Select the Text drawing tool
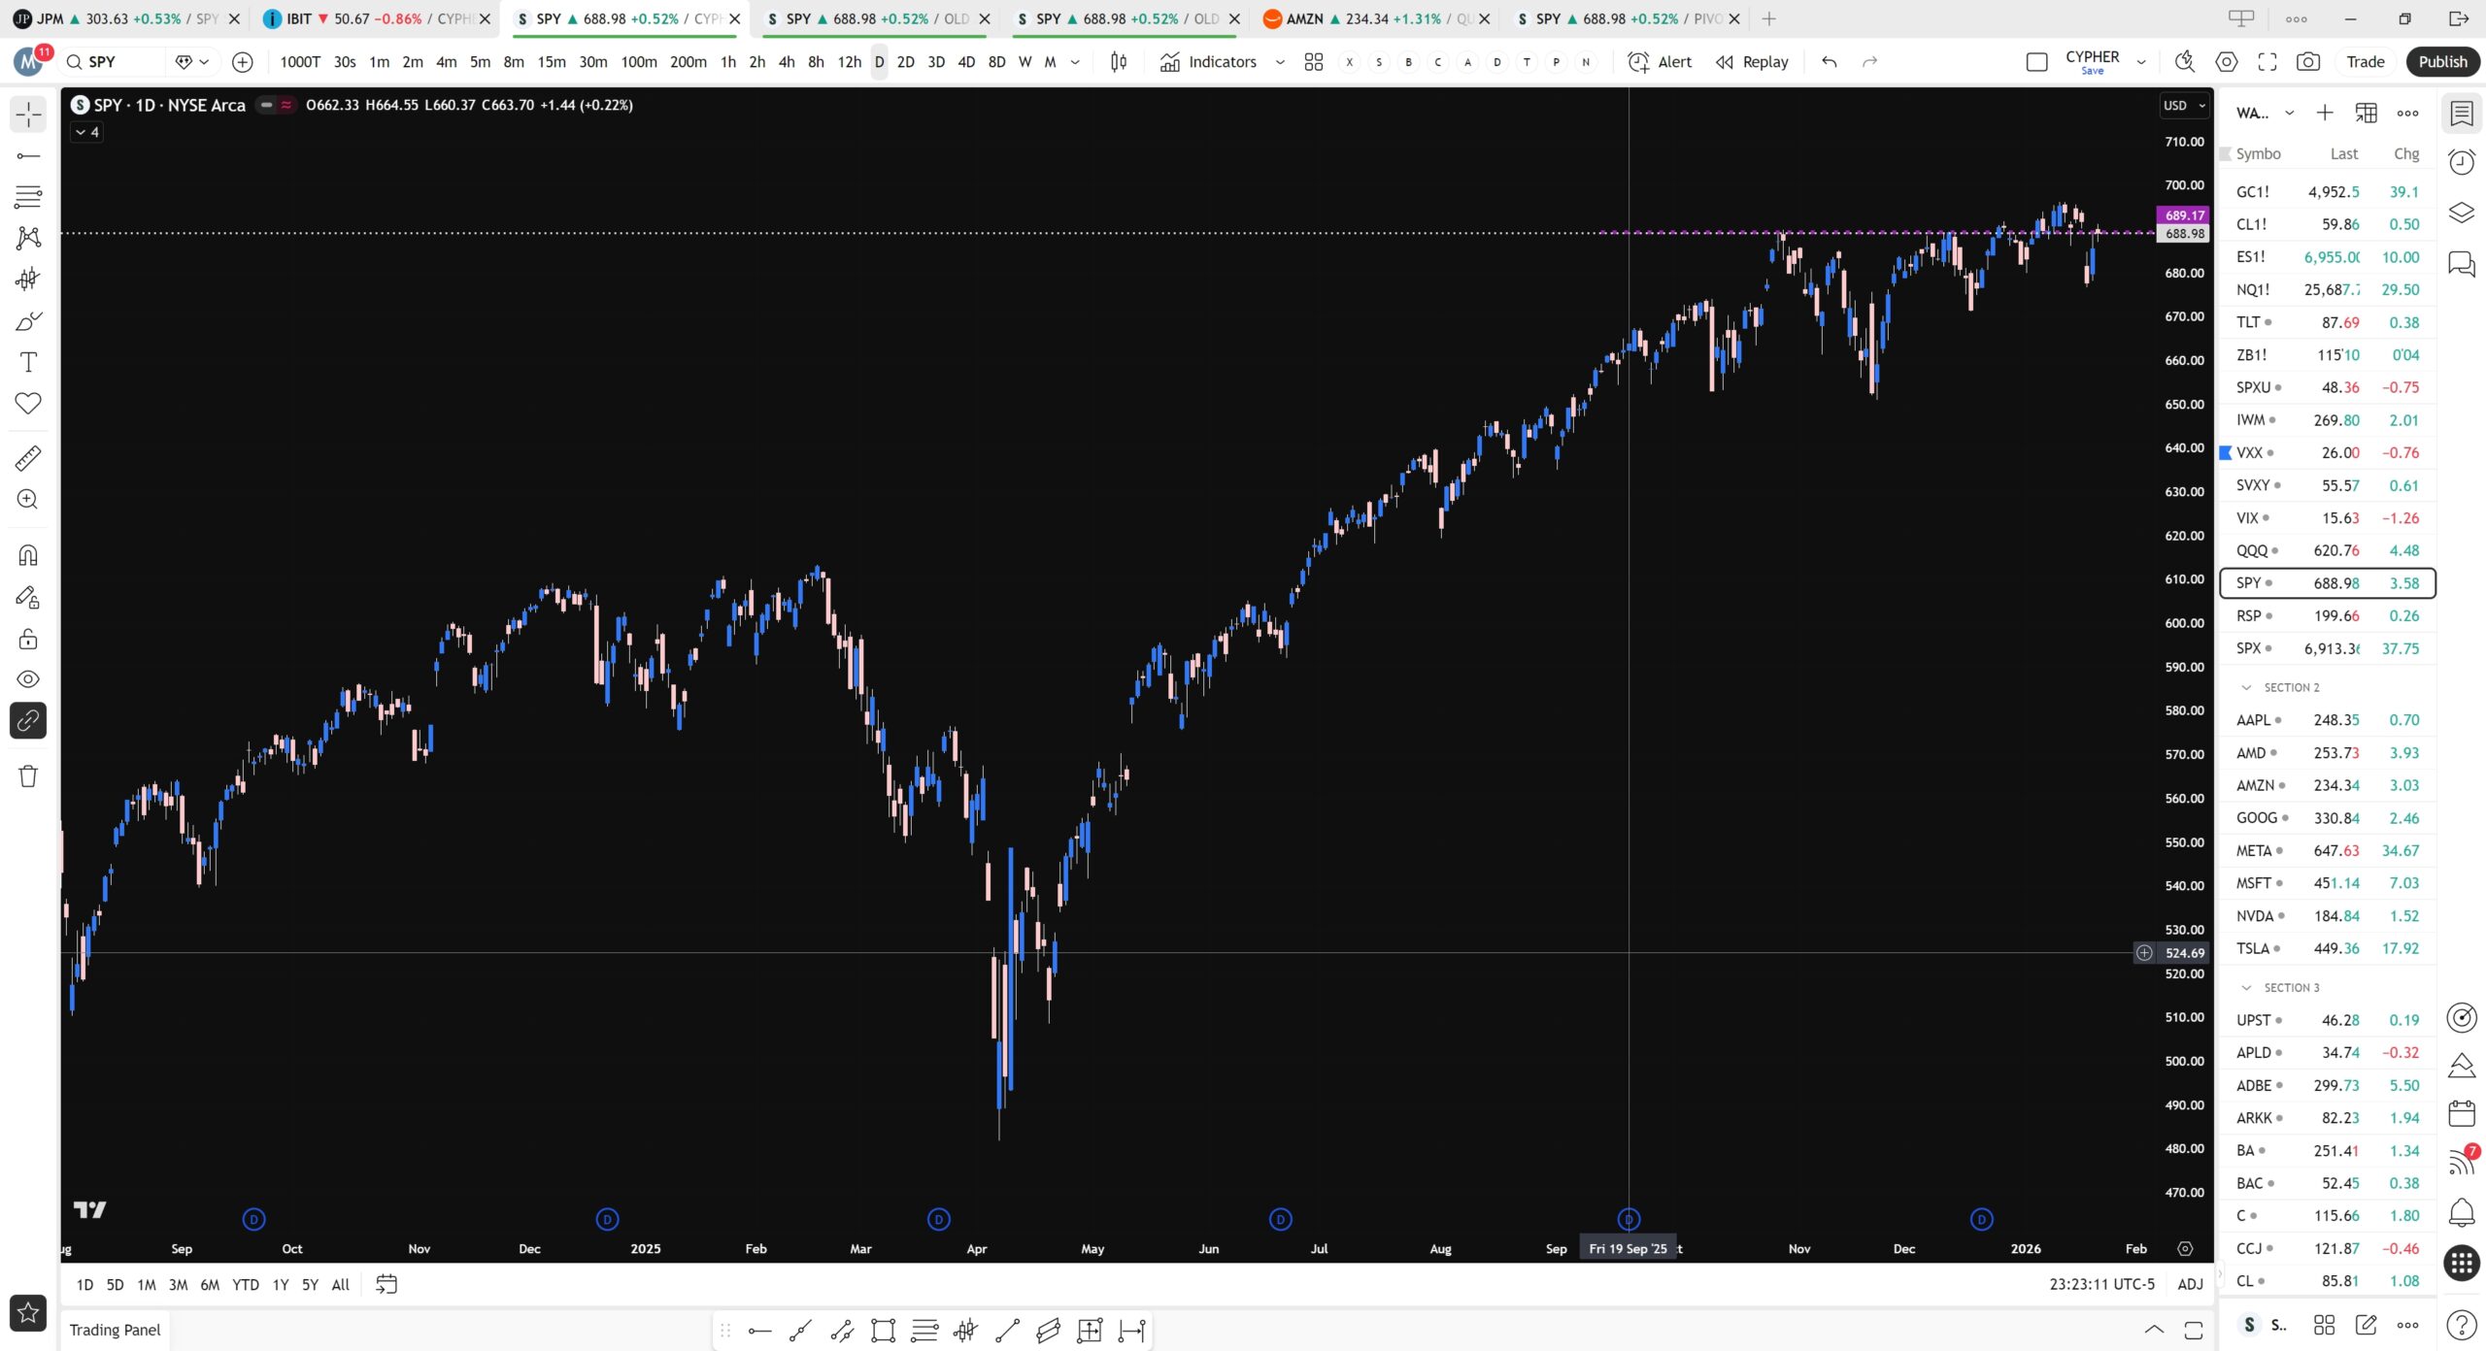Screen dimensions: 2486x1351 tap(28, 362)
